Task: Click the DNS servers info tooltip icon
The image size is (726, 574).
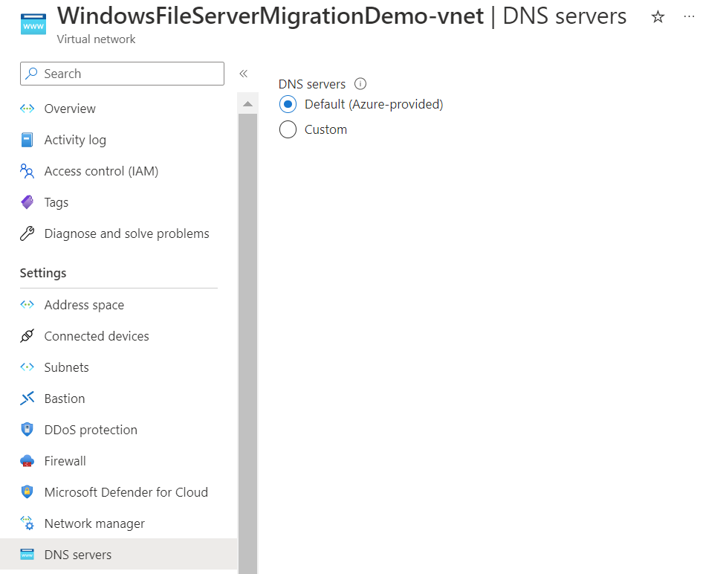Action: tap(360, 83)
